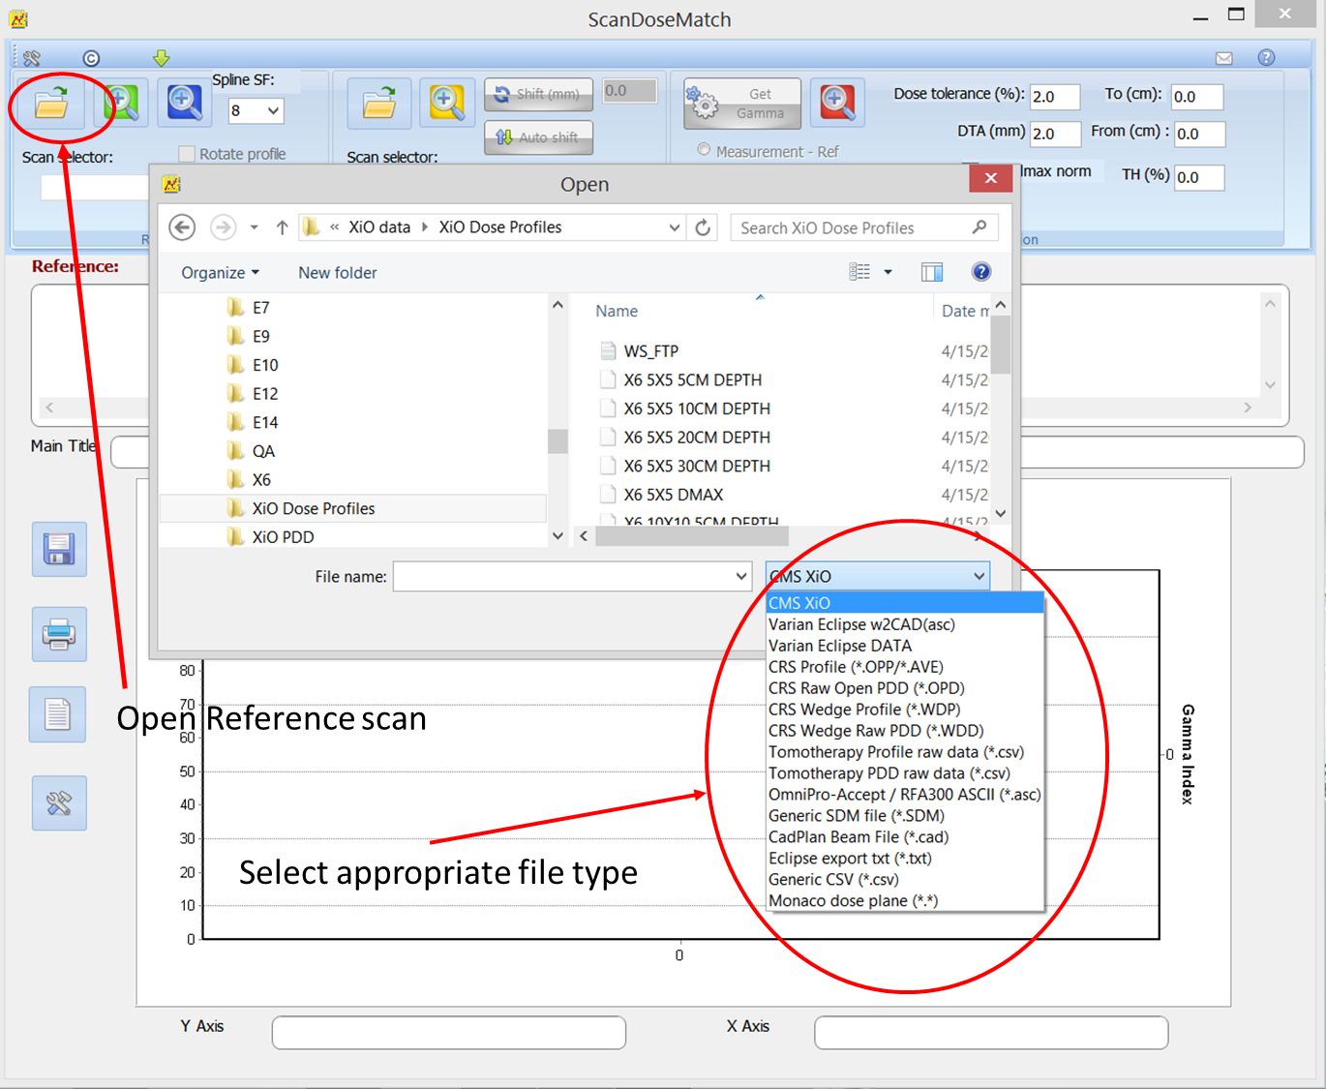
Task: Open the File name combo box dropdown
Action: tap(741, 577)
